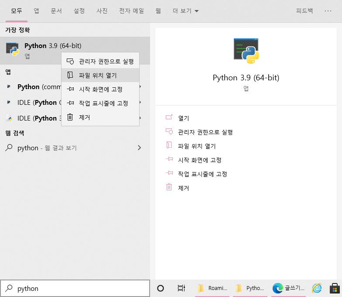Click trash icon in detail pane
Image resolution: width=342 pixels, height=297 pixels.
[x=169, y=187]
